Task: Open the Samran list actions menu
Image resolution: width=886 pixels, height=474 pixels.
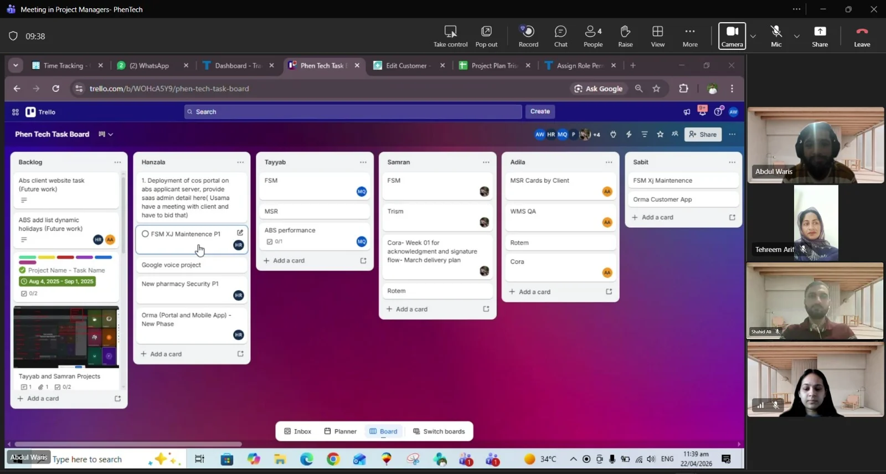Action: pos(486,162)
